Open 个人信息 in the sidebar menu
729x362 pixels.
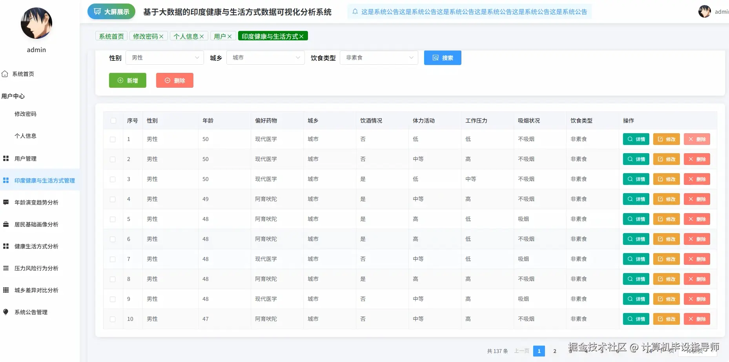pos(26,136)
